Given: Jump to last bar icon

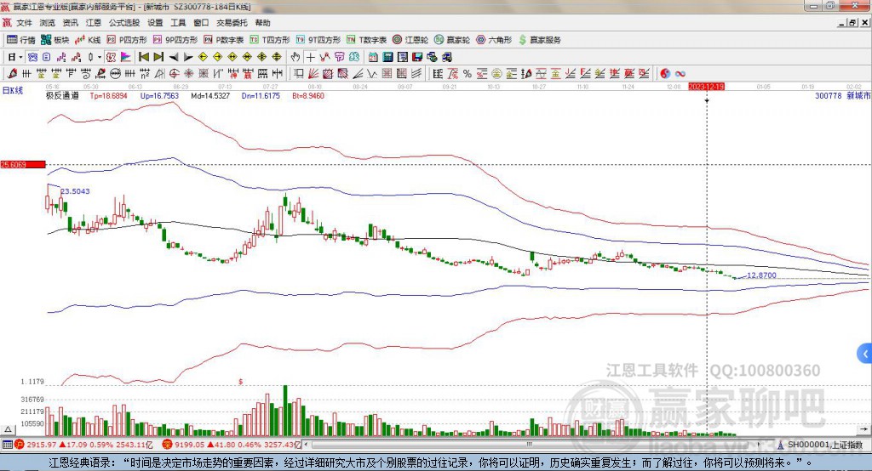Looking at the screenshot, I should pos(158,57).
